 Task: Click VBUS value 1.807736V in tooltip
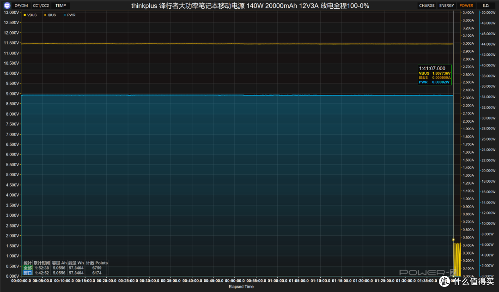tap(441, 73)
